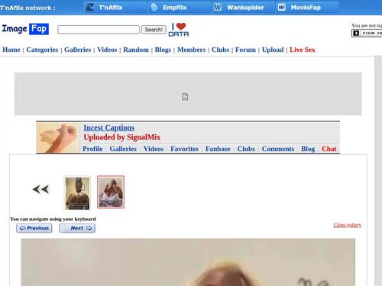Open Wankspider network site button
382x286 pixels.
(x=244, y=8)
